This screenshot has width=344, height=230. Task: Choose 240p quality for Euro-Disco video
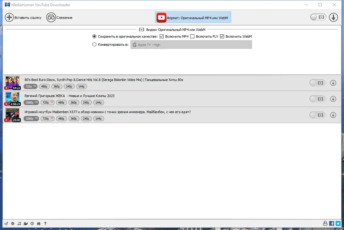pyautogui.click(x=69, y=87)
